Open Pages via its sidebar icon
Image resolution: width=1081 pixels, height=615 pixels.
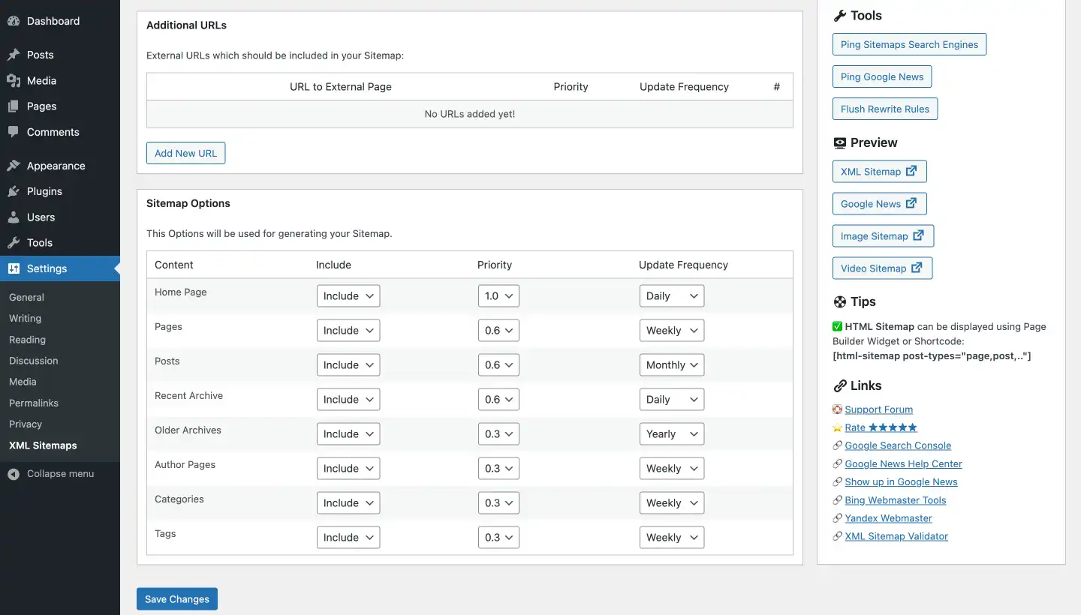[x=14, y=106]
